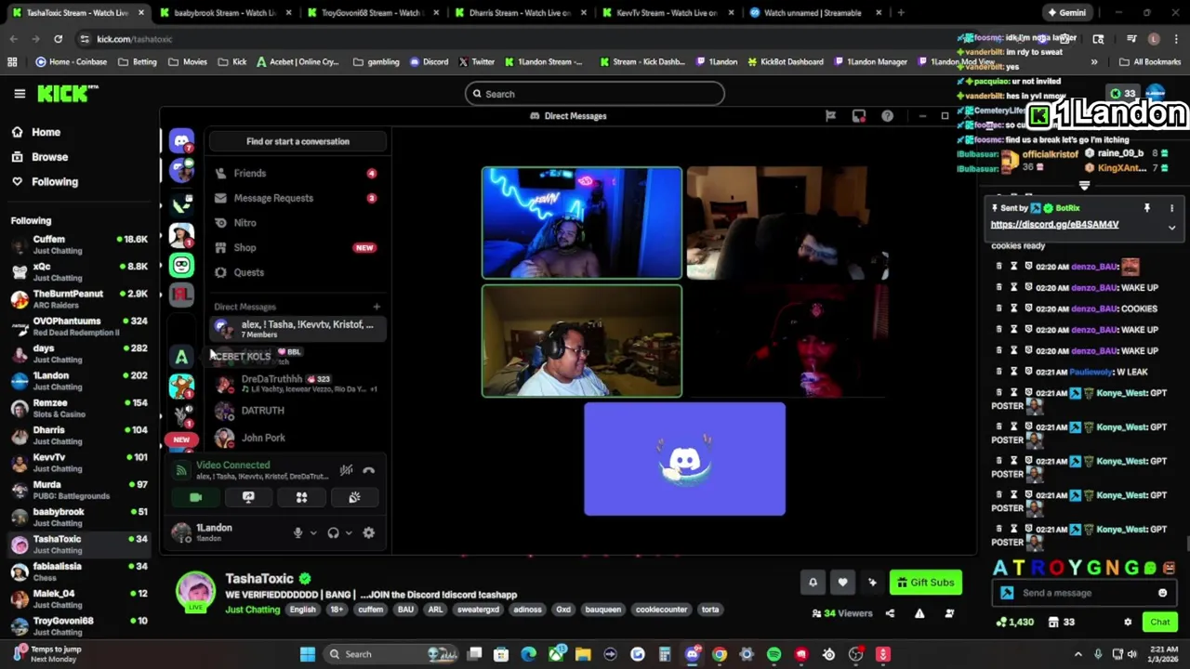Deafen Discord with headphones icon

(x=333, y=532)
